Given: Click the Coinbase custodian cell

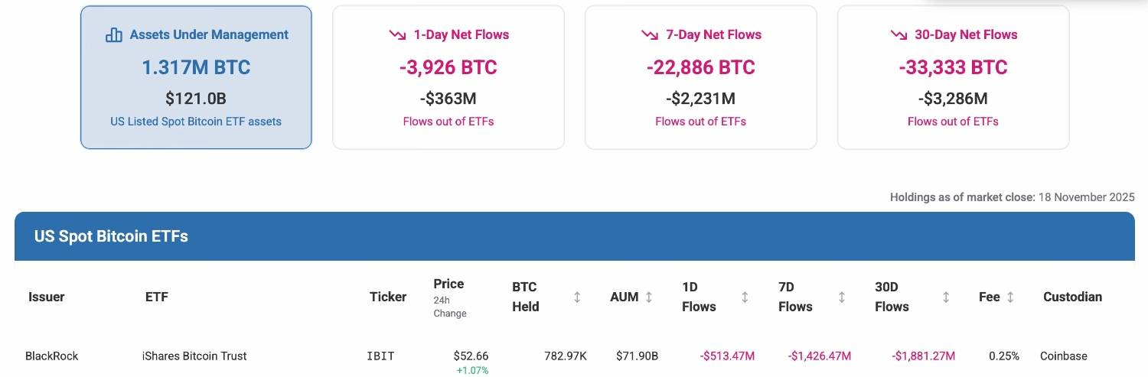Looking at the screenshot, I should (1063, 356).
